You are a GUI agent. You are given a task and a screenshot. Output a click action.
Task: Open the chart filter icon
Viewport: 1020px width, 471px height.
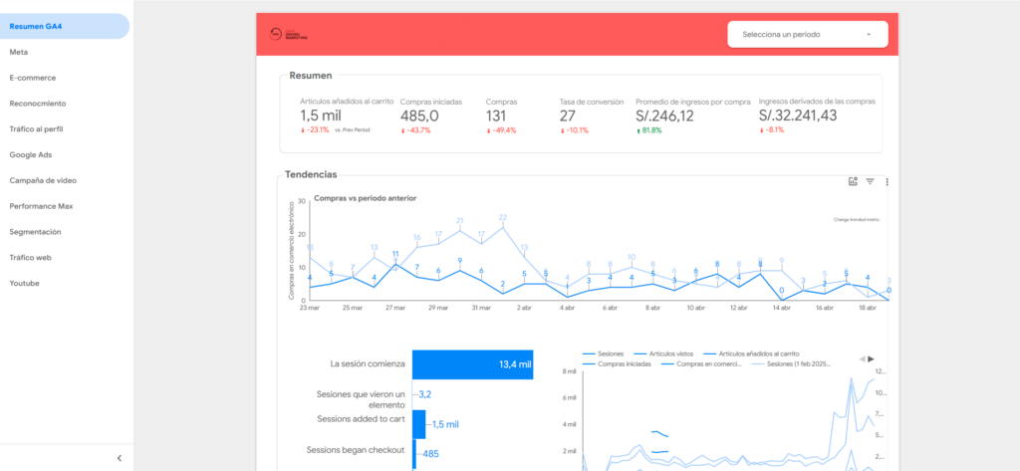(870, 181)
